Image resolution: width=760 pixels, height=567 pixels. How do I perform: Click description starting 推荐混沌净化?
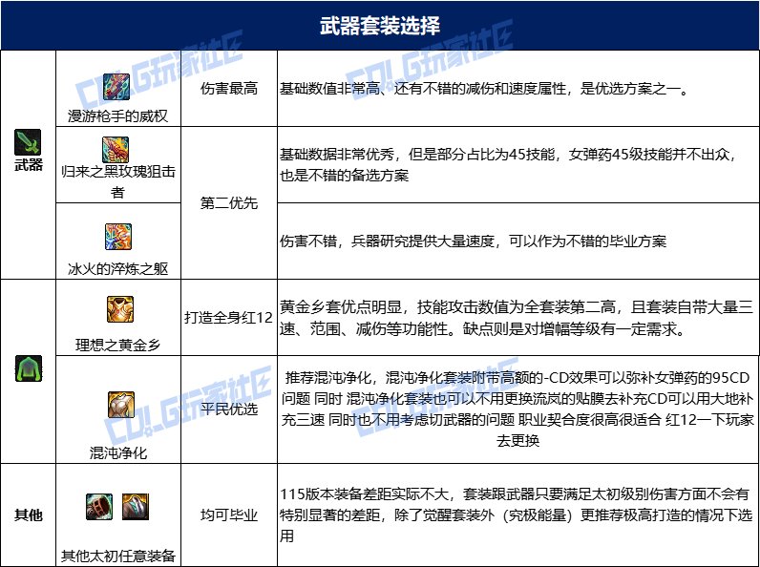(x=517, y=409)
